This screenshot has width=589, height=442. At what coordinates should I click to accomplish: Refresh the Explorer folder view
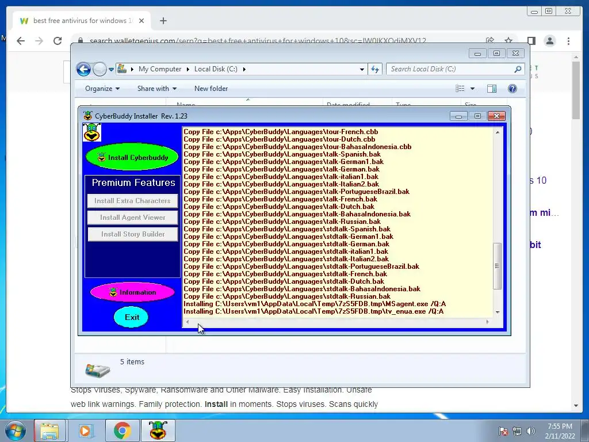[x=375, y=69]
